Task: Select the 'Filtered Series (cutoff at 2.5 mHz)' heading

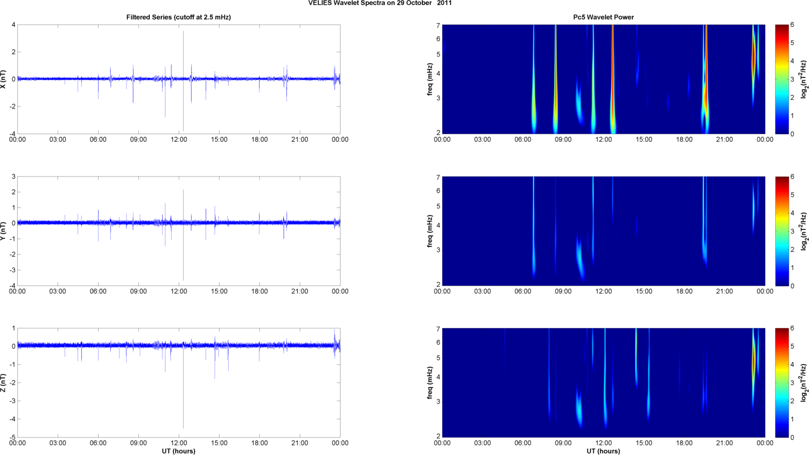Action: [178, 17]
